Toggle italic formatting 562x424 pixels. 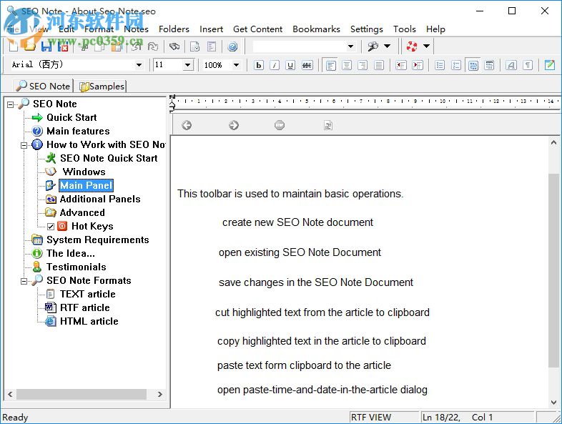point(275,65)
